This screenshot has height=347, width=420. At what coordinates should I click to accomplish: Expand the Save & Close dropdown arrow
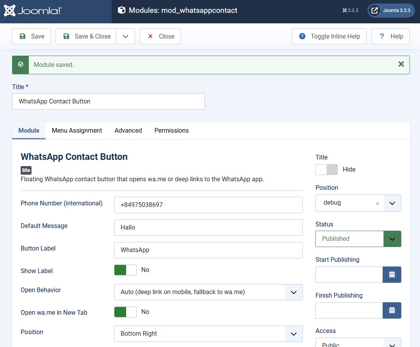tap(125, 37)
